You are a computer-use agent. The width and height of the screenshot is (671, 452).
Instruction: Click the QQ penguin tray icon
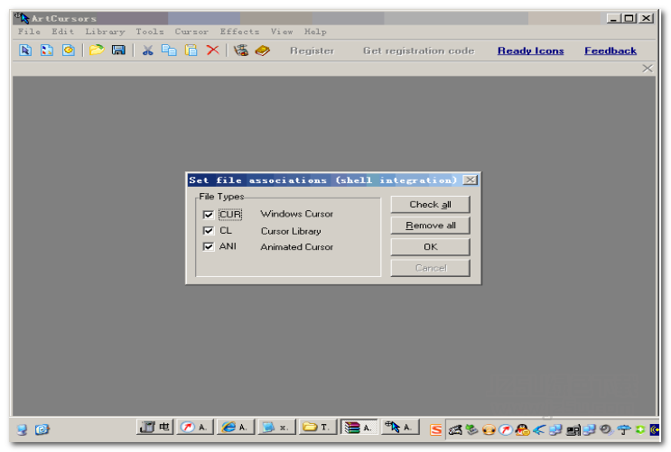click(x=522, y=429)
